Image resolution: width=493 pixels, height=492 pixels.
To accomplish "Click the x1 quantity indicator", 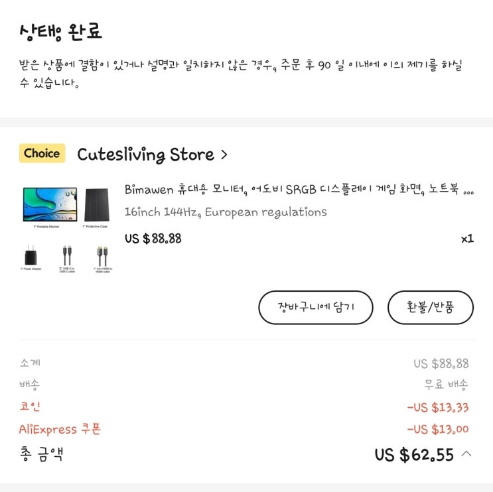I will point(467,239).
